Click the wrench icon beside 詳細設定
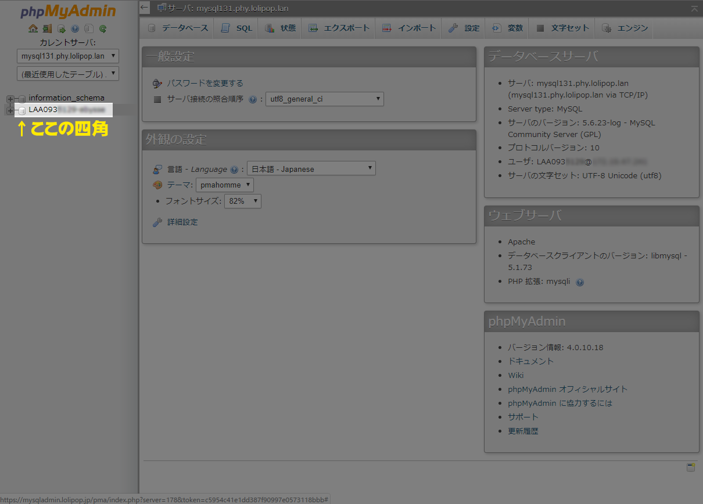The width and height of the screenshot is (703, 504). 157,222
